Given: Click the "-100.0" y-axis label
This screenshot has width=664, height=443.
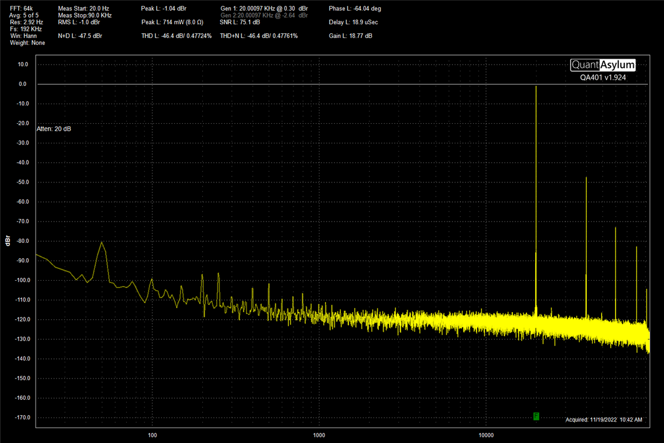Looking at the screenshot, I should tap(23, 280).
